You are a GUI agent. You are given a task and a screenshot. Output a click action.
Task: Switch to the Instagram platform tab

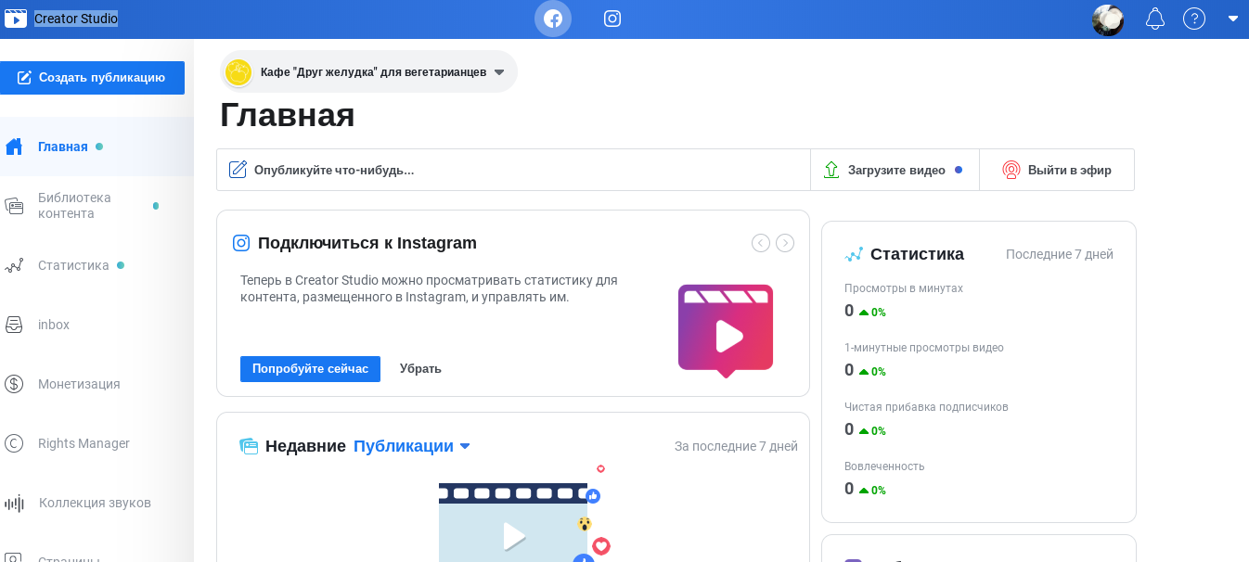[612, 19]
